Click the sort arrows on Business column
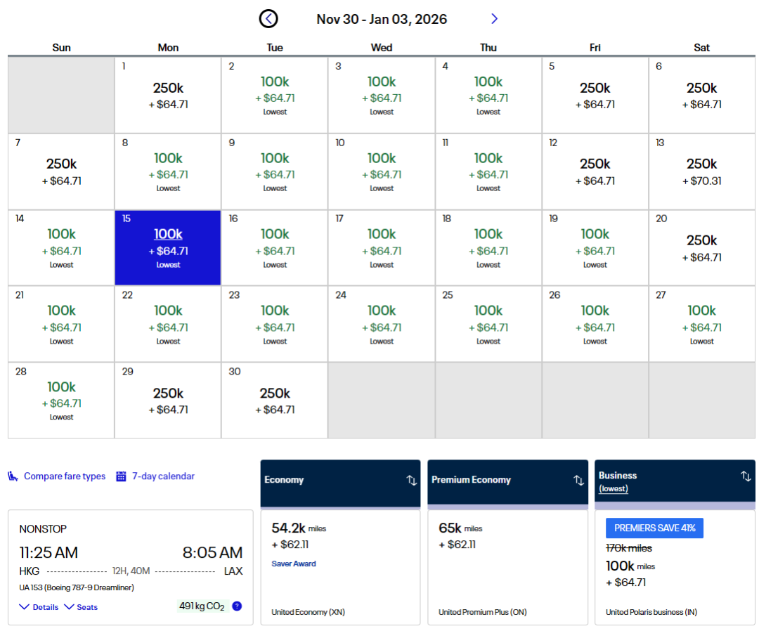759x631 pixels. coord(746,476)
